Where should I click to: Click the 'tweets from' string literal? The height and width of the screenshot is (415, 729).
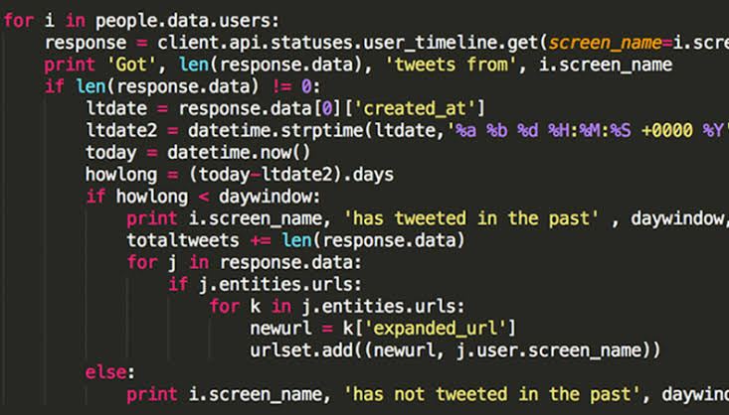[x=451, y=65]
